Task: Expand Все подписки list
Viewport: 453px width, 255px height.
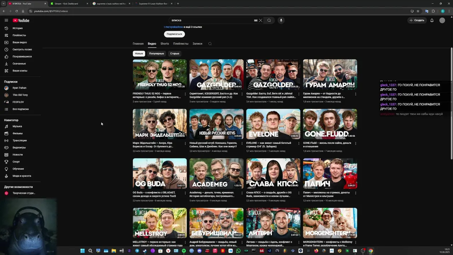Action: point(20,109)
